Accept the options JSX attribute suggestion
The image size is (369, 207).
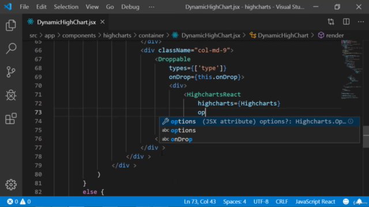[x=259, y=121]
